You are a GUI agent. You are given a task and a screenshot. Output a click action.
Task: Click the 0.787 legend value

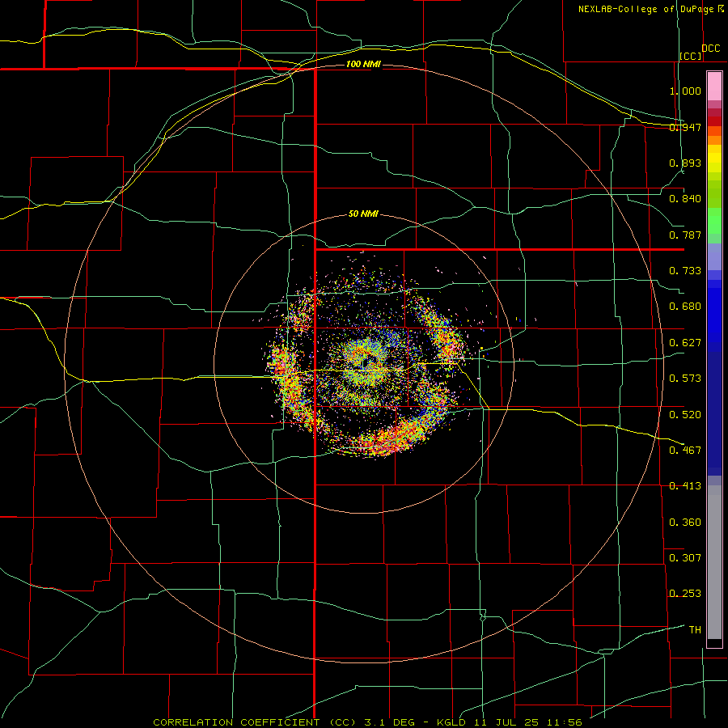(685, 235)
